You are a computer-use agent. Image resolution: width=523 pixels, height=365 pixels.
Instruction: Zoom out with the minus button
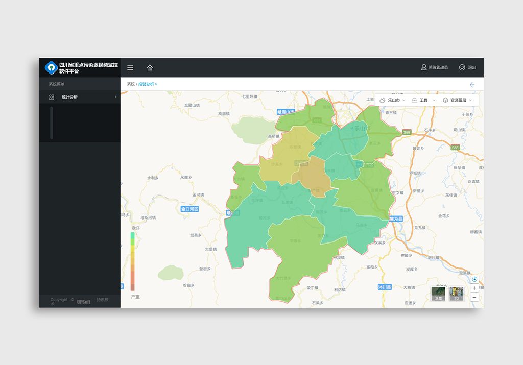coord(474,297)
